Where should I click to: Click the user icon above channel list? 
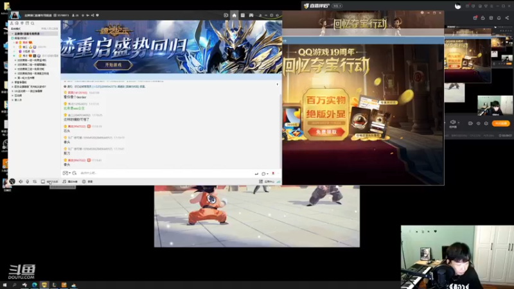tap(12, 23)
